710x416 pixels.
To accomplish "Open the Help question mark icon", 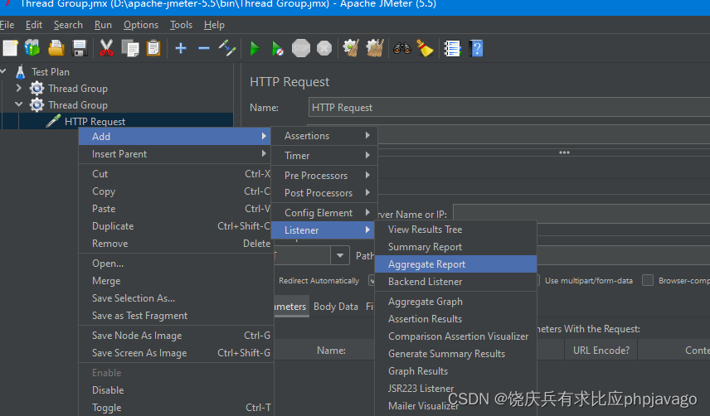I will tap(476, 48).
